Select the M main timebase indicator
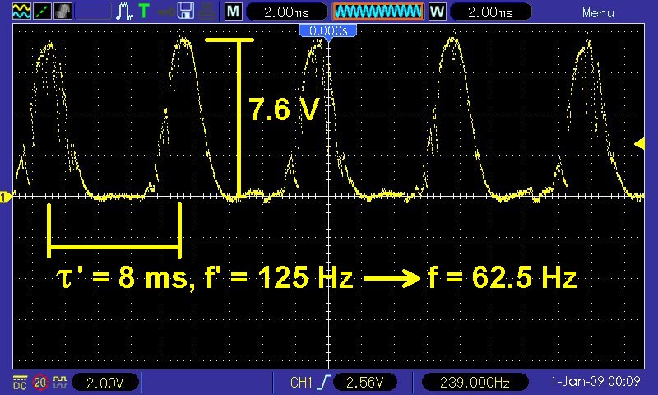The width and height of the screenshot is (658, 395). click(x=234, y=12)
